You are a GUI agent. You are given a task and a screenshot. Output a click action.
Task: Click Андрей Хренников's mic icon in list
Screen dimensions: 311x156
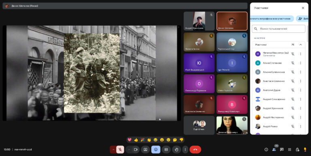click(292, 108)
